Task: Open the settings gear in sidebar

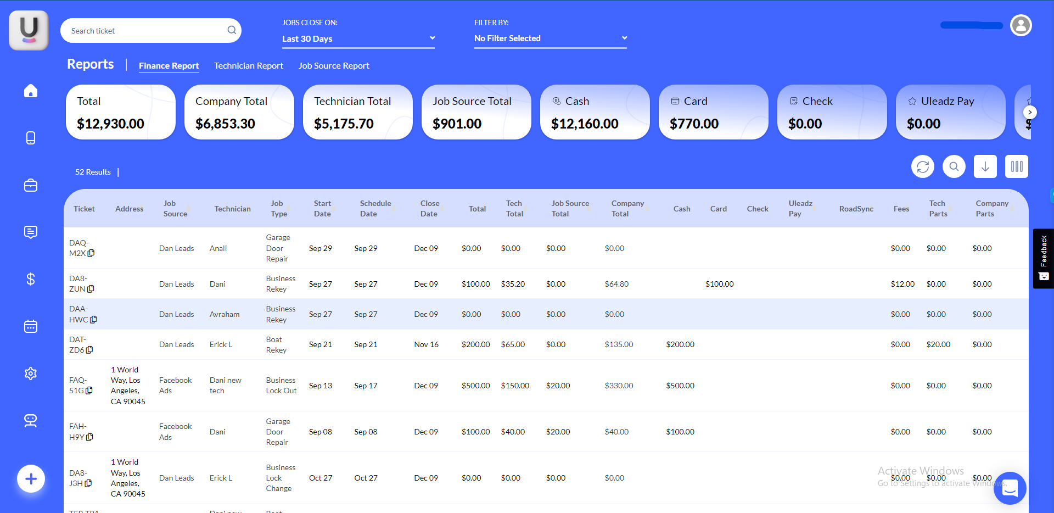Action: point(31,373)
